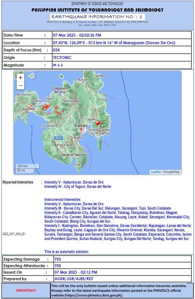Click the Koronadal label on the map
The width and height of the screenshot is (195, 299).
[65, 145]
